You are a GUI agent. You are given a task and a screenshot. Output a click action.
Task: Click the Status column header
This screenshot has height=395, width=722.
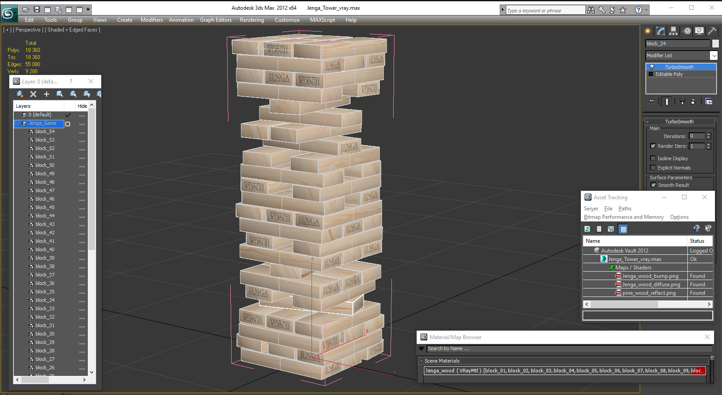(700, 241)
